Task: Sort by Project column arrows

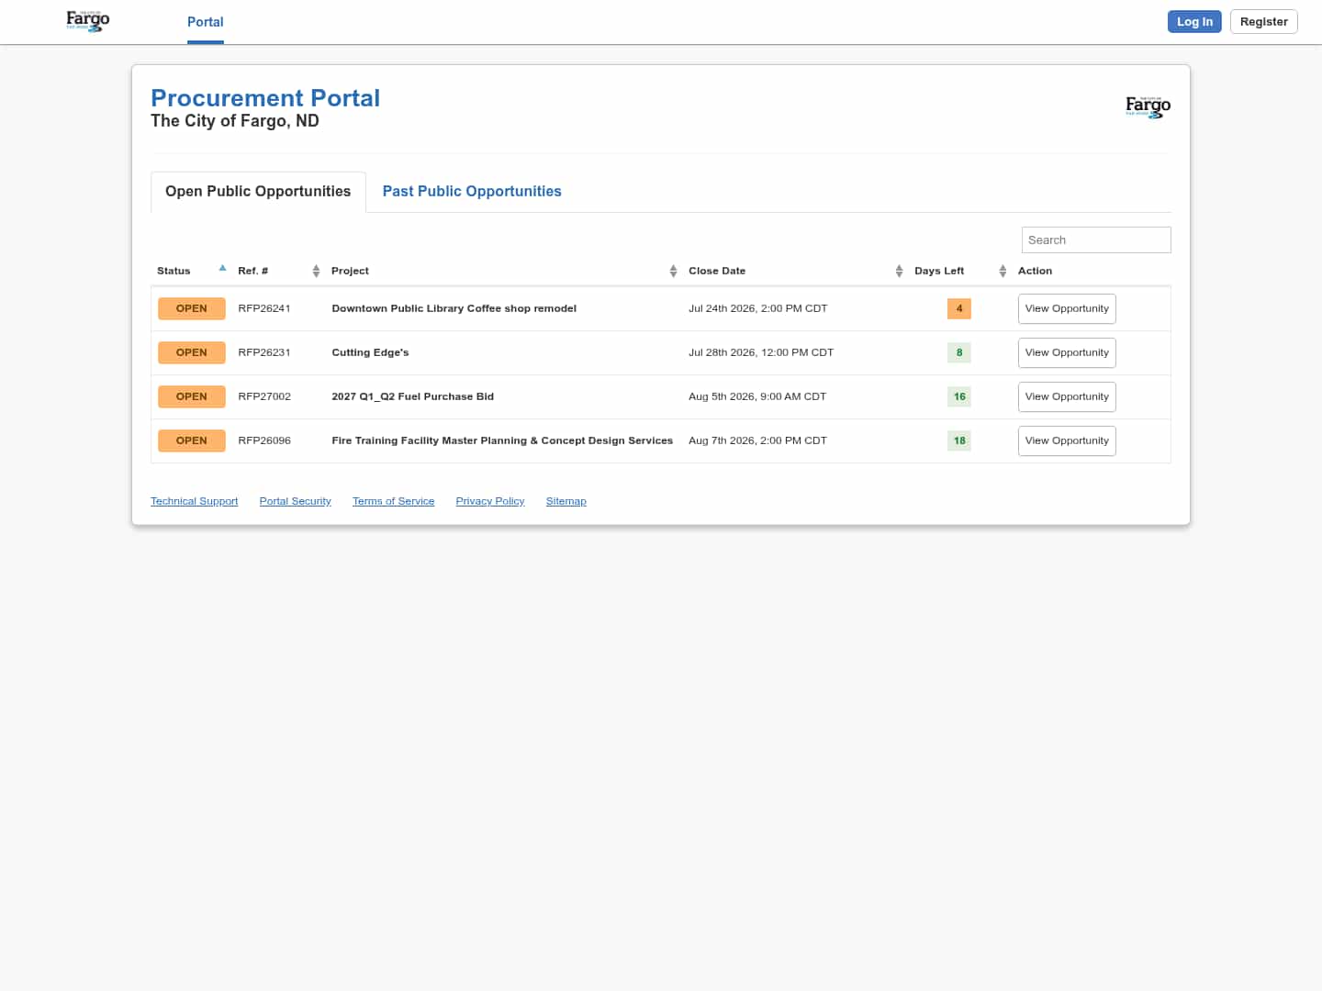Action: [x=673, y=271]
